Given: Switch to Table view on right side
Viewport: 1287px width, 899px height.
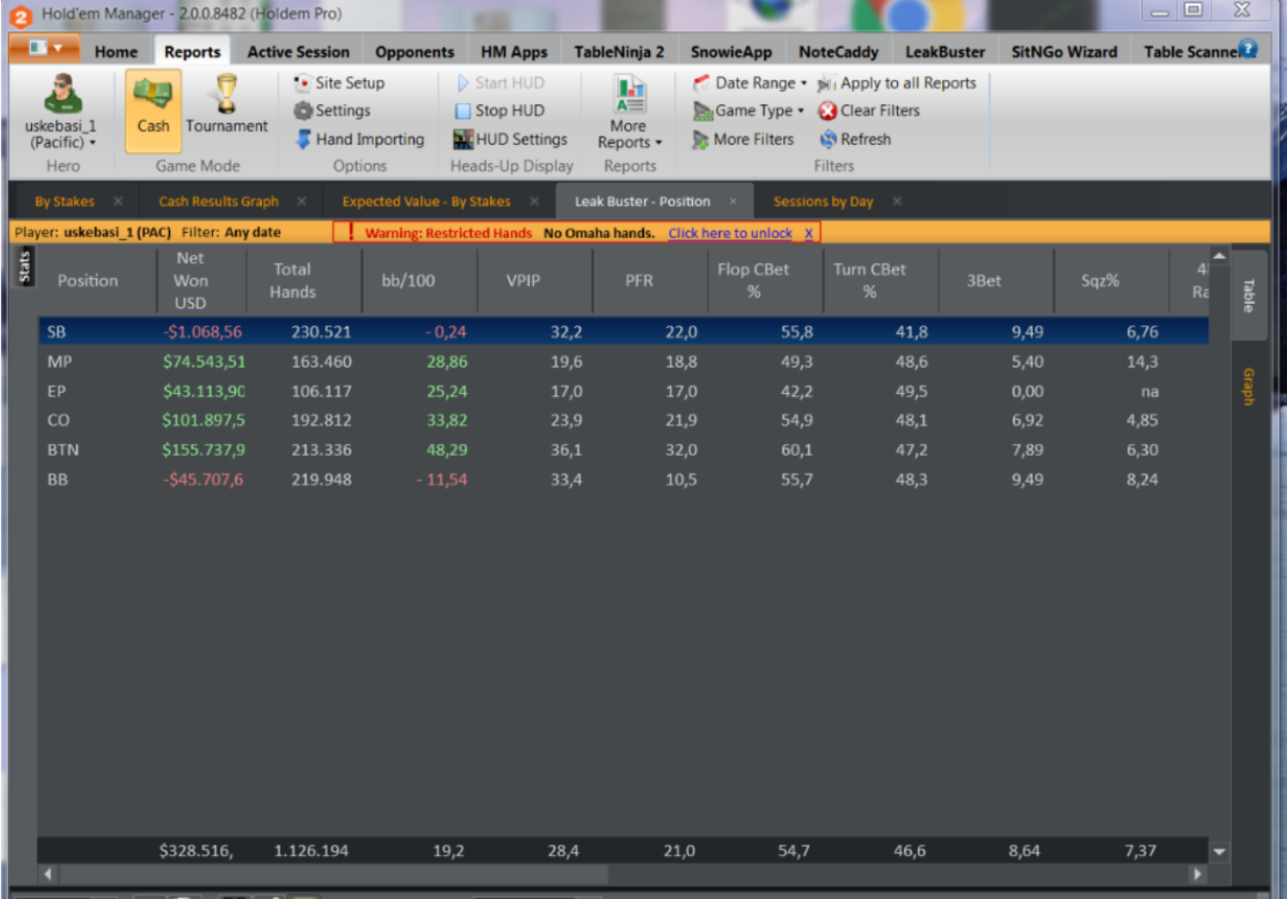Looking at the screenshot, I should coord(1249,295).
